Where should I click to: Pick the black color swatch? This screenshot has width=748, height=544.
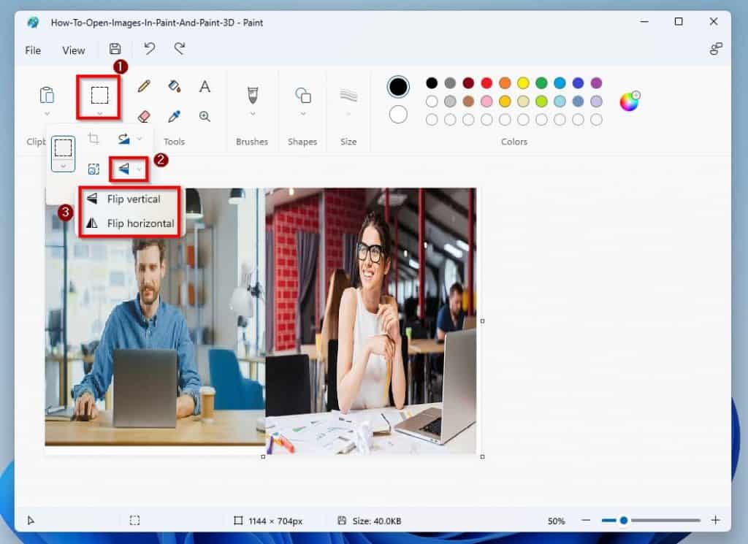click(x=432, y=83)
